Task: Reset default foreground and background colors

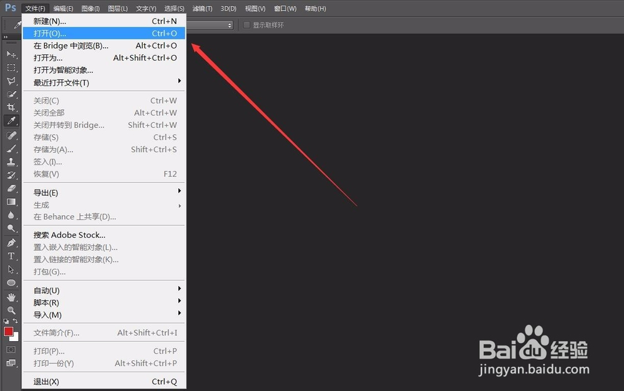Action: (6, 321)
